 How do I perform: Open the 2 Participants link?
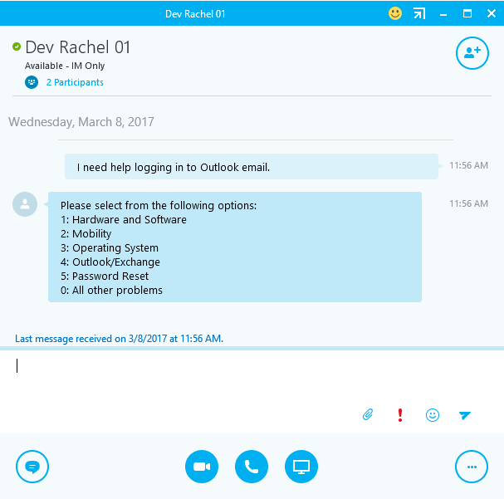[75, 82]
